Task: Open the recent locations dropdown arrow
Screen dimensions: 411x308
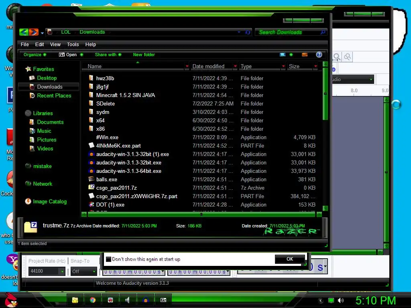Action: [42, 33]
